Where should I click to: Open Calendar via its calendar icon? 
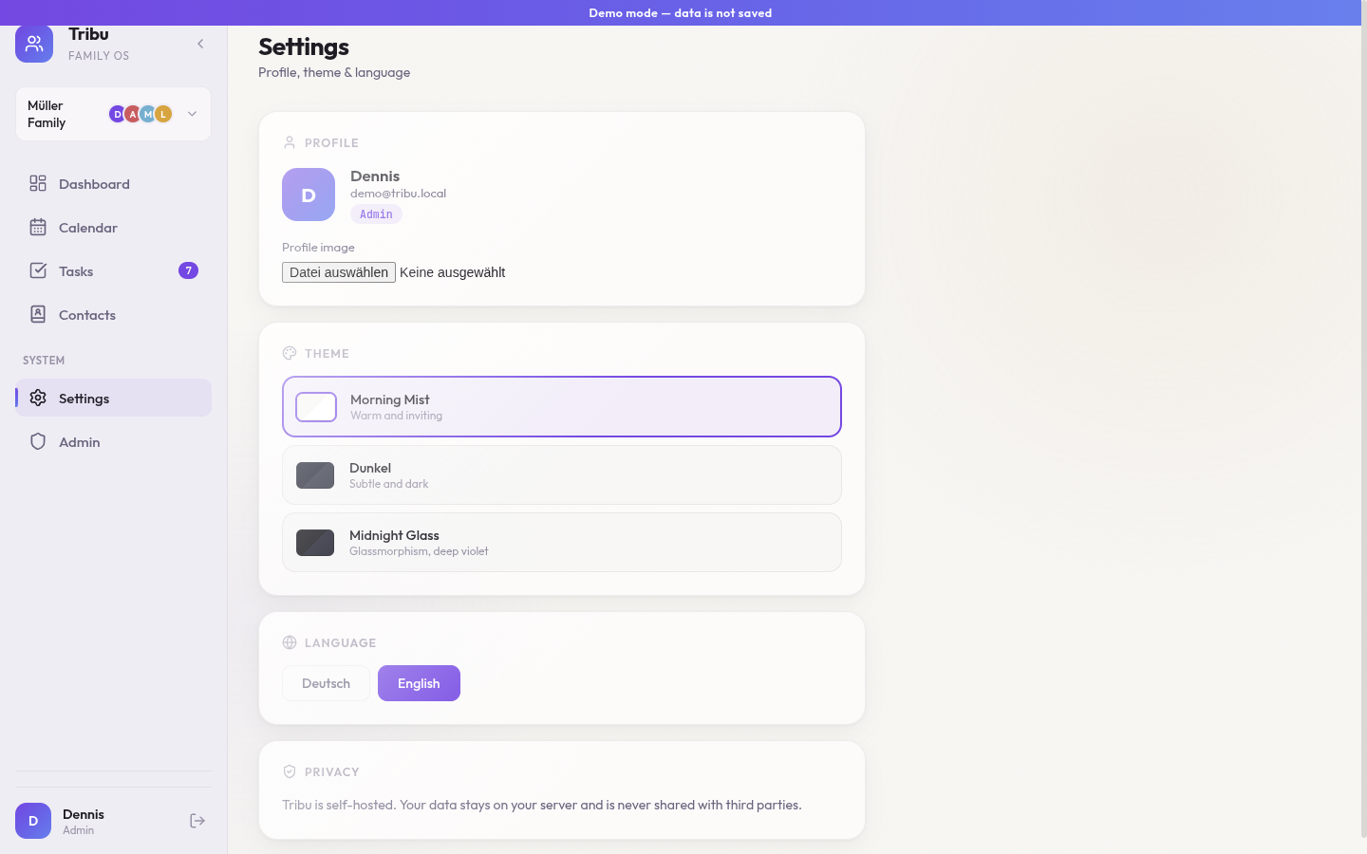click(38, 227)
